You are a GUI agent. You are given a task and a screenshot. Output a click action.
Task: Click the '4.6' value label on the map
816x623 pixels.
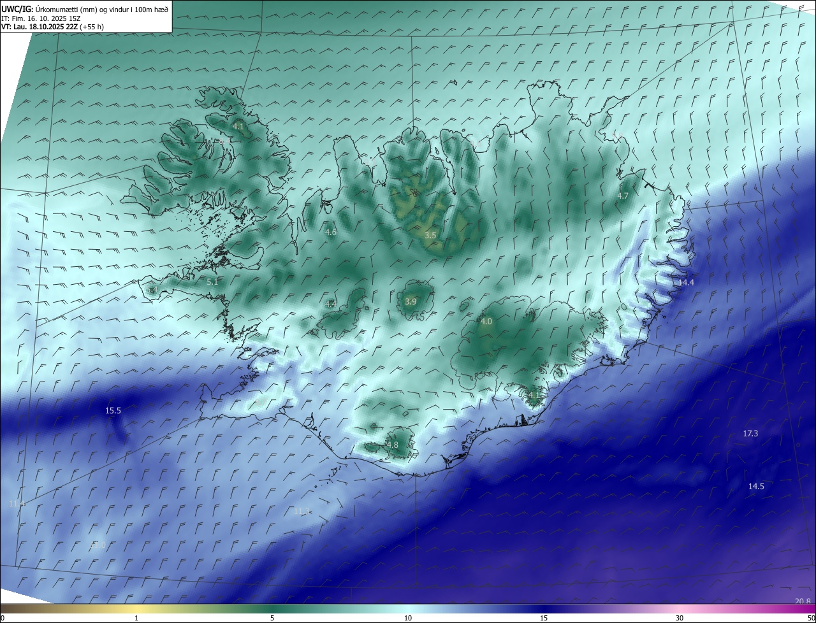[331, 233]
